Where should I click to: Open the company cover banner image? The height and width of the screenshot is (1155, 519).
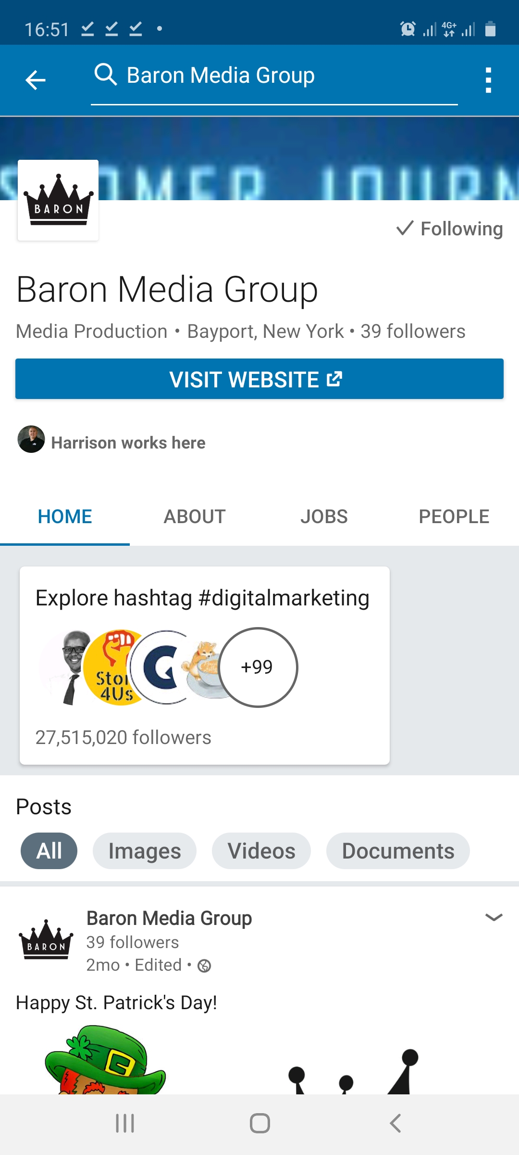259,158
